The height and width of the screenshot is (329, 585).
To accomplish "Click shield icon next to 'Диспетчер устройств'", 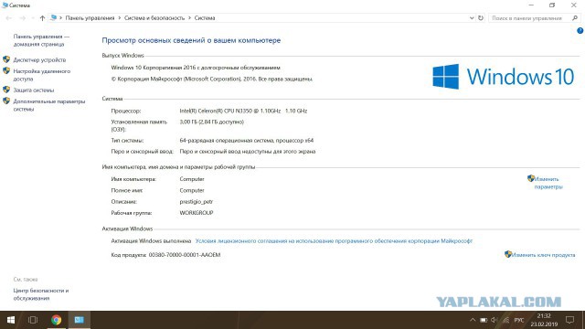I will coord(6,59).
